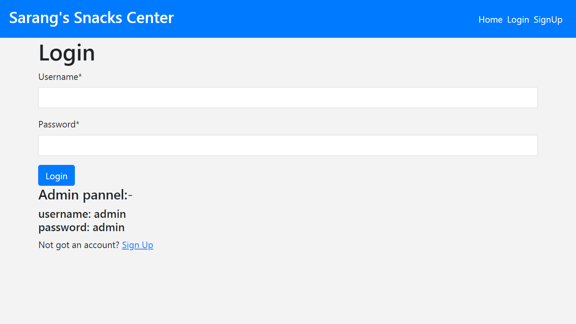The height and width of the screenshot is (324, 576).
Task: Click inside the Username input field
Action: 288,97
